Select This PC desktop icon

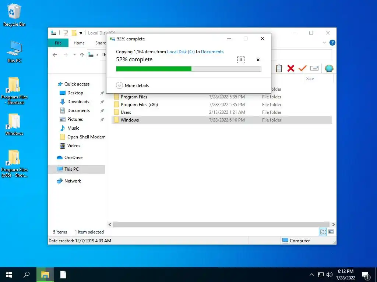pos(14,52)
